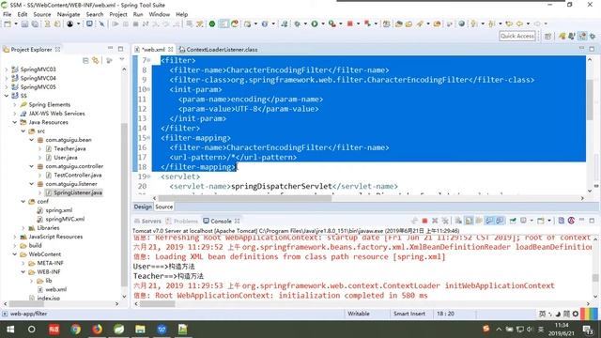The image size is (601, 338).
Task: Expand the SpringMVC03 project
Action: (7, 69)
